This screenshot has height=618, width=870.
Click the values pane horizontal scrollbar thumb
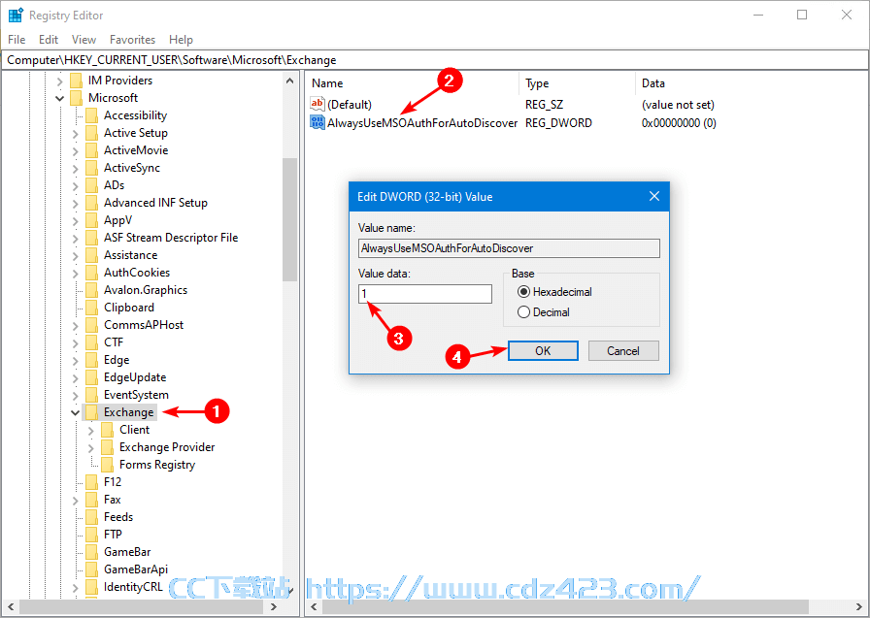click(565, 606)
